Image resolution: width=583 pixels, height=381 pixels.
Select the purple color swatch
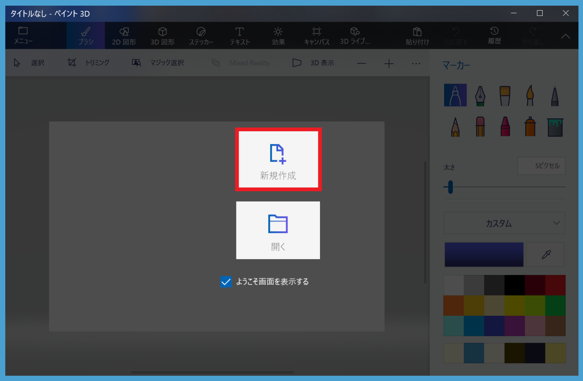coord(515,326)
